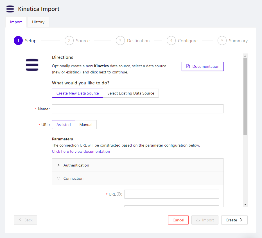Expand the Authentication section
The image size is (262, 238).
point(59,165)
